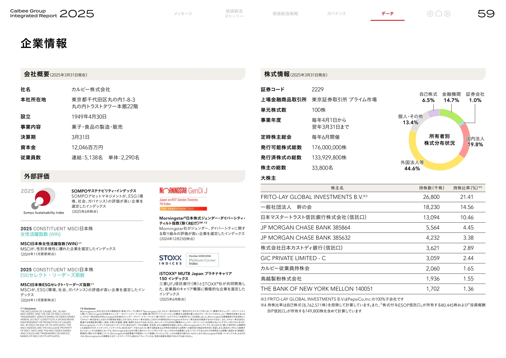The image size is (506, 358).
Task: Click page number 59
Action: pos(486,14)
